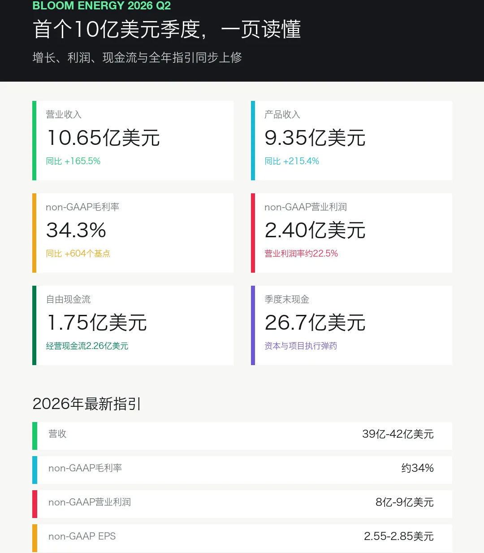Click the 39亿-42亿美元 guidance value

pyautogui.click(x=398, y=434)
